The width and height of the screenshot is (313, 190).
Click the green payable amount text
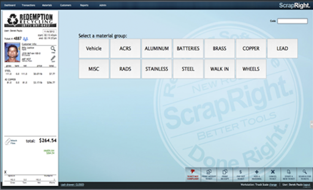[x=49, y=152]
